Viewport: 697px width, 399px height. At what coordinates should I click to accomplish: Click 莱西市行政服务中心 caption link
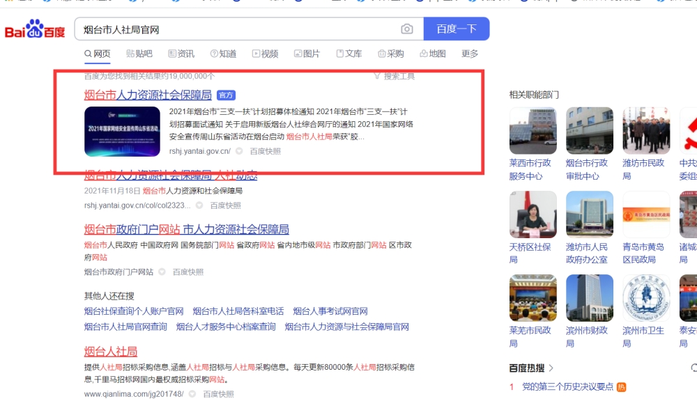click(530, 169)
